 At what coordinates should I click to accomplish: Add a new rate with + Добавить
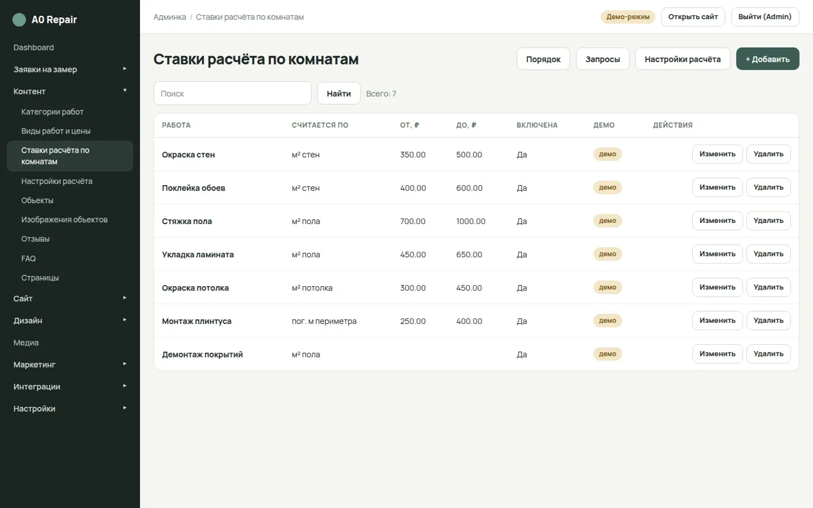coord(768,59)
